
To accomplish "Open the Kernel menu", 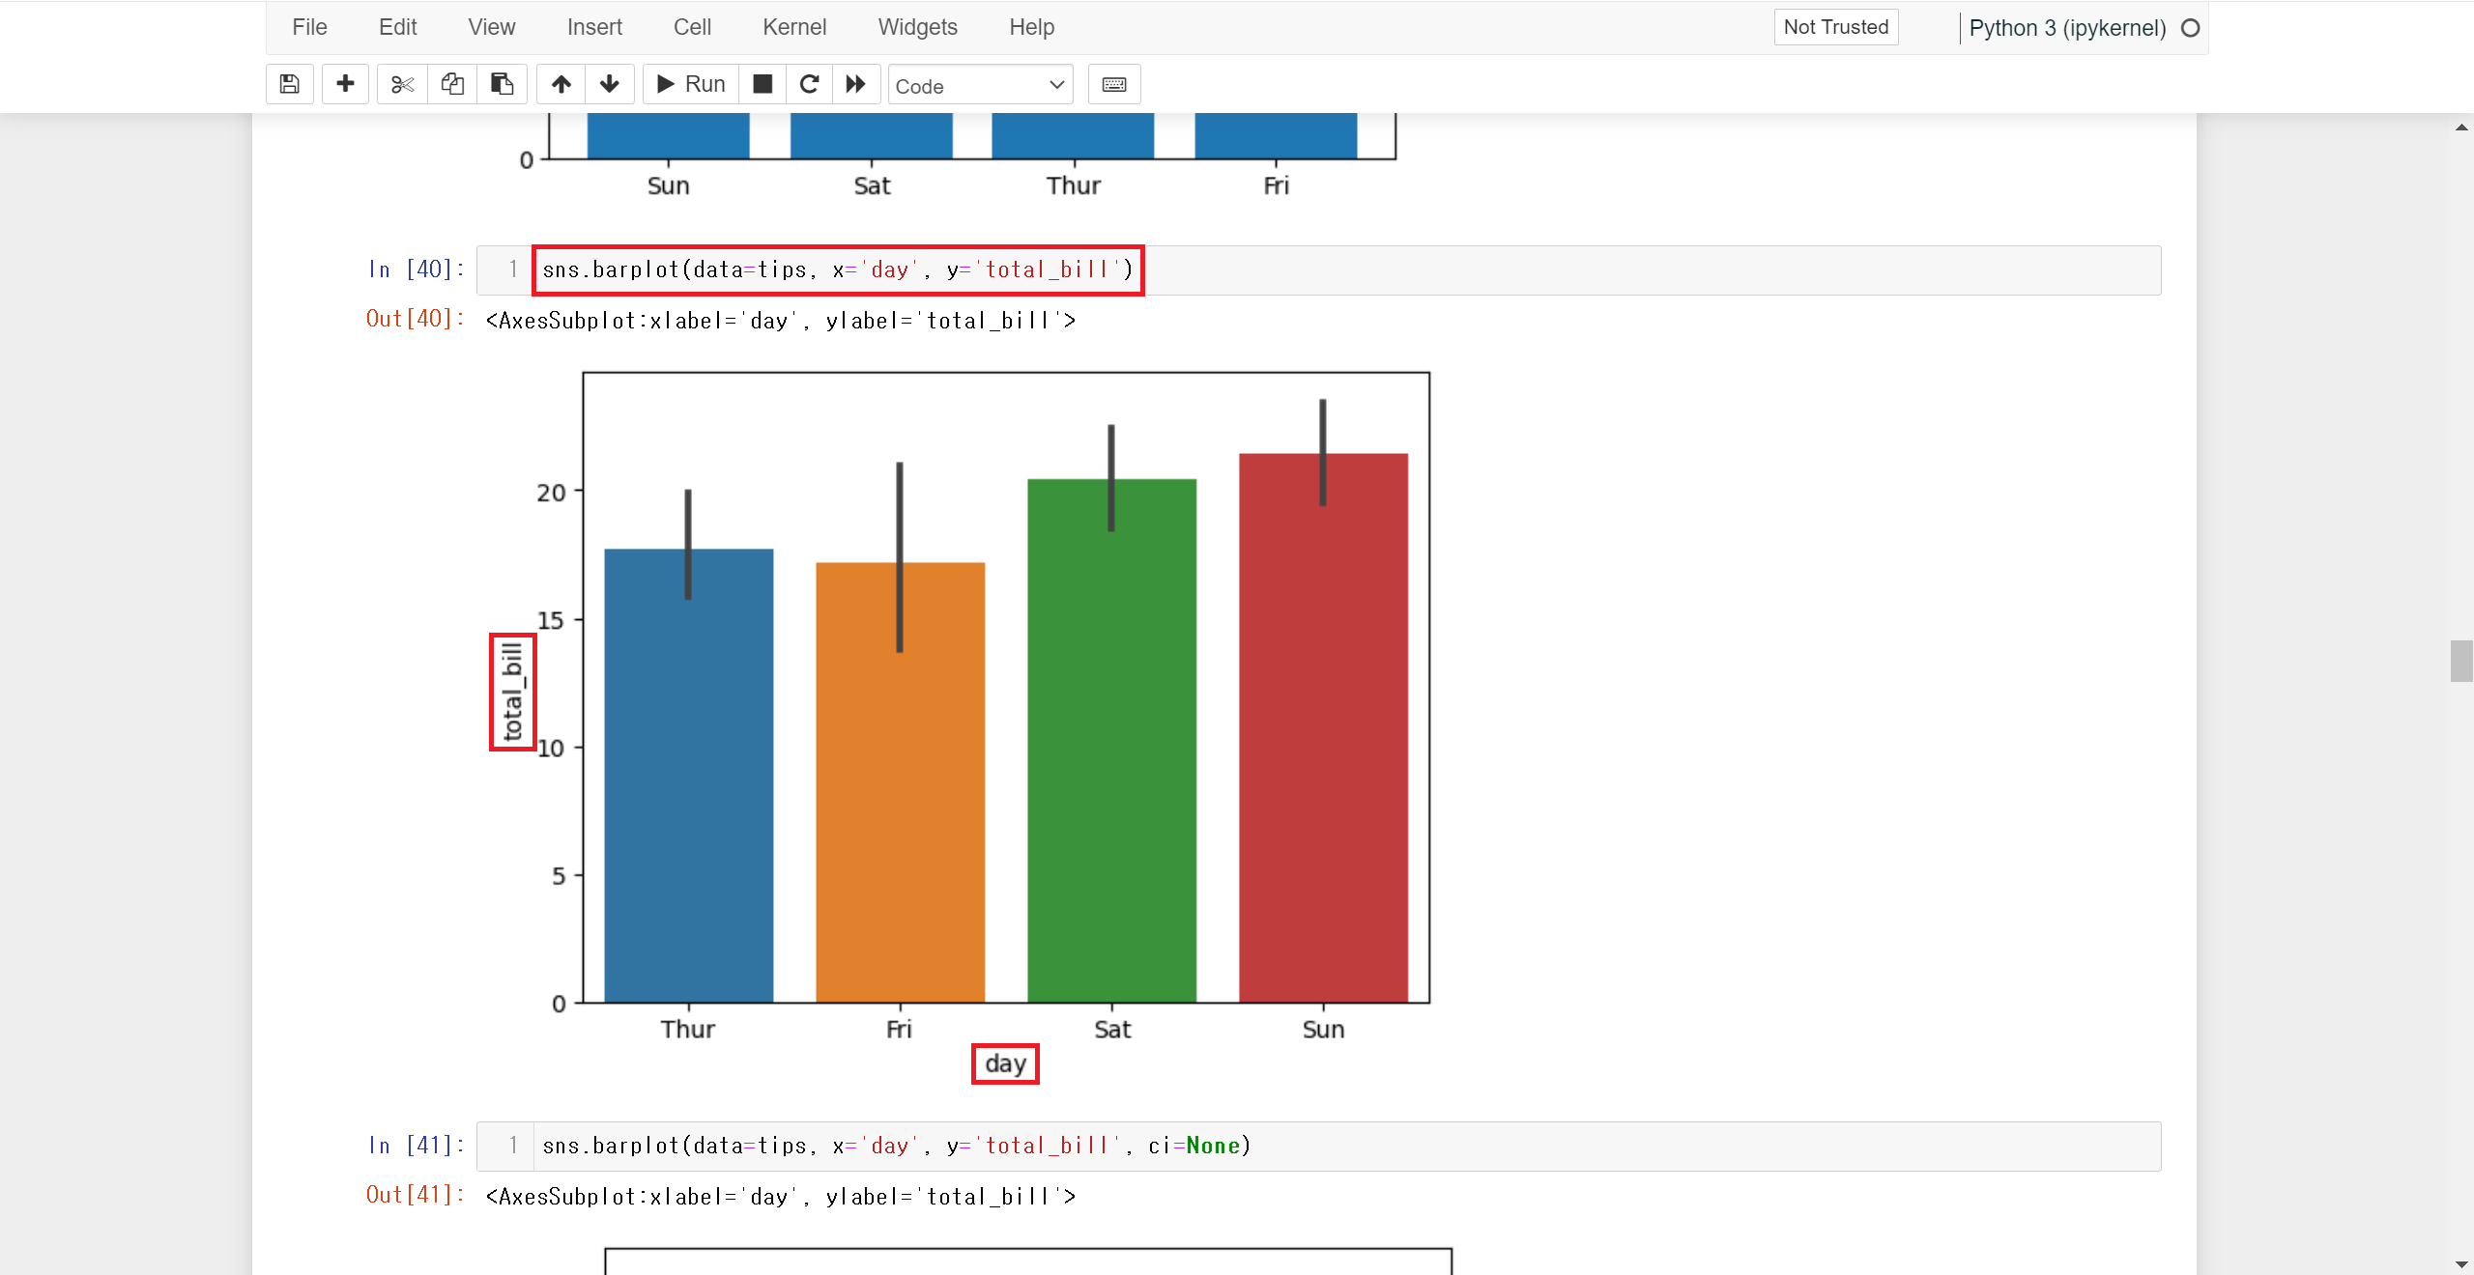I will pyautogui.click(x=793, y=27).
